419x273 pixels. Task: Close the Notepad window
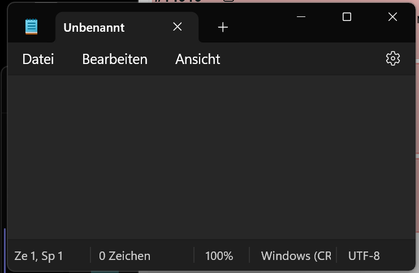[392, 17]
